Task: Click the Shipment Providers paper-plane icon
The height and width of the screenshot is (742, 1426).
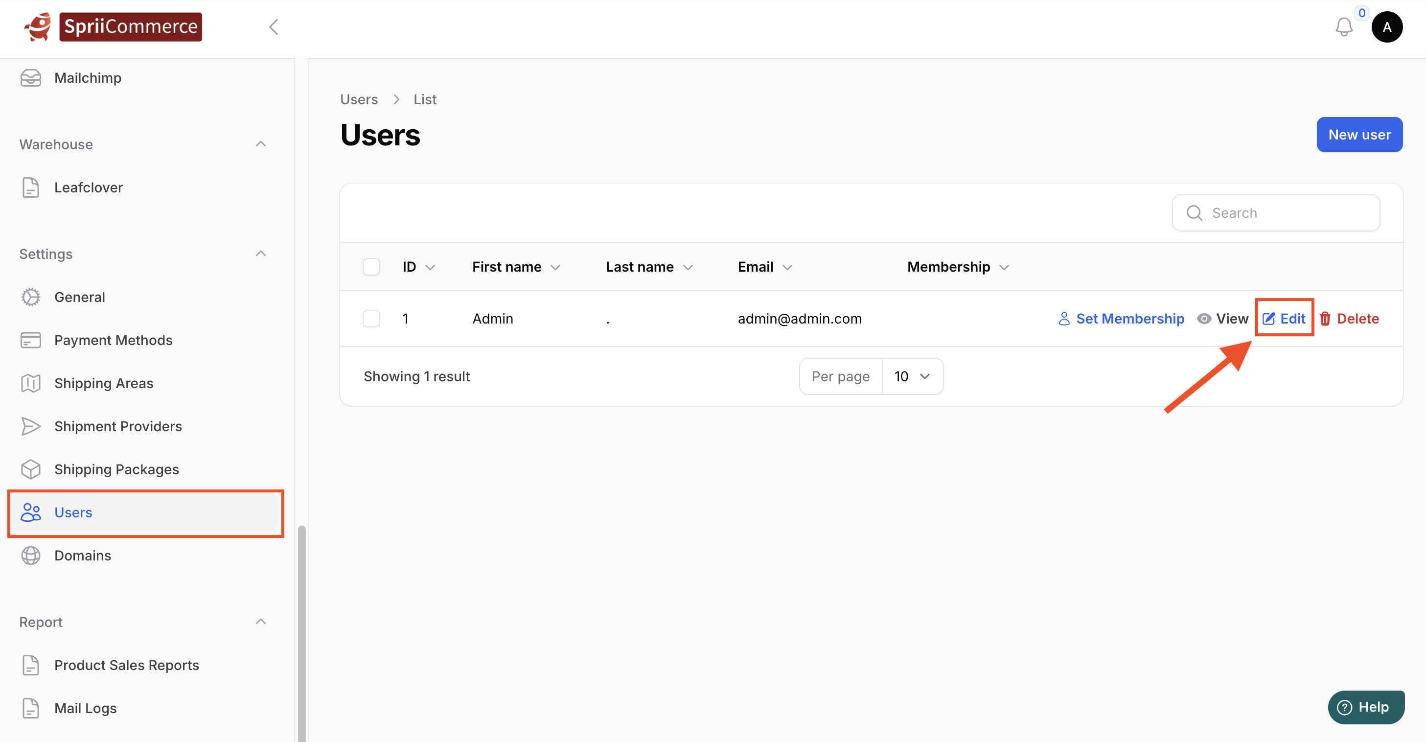Action: [x=30, y=426]
